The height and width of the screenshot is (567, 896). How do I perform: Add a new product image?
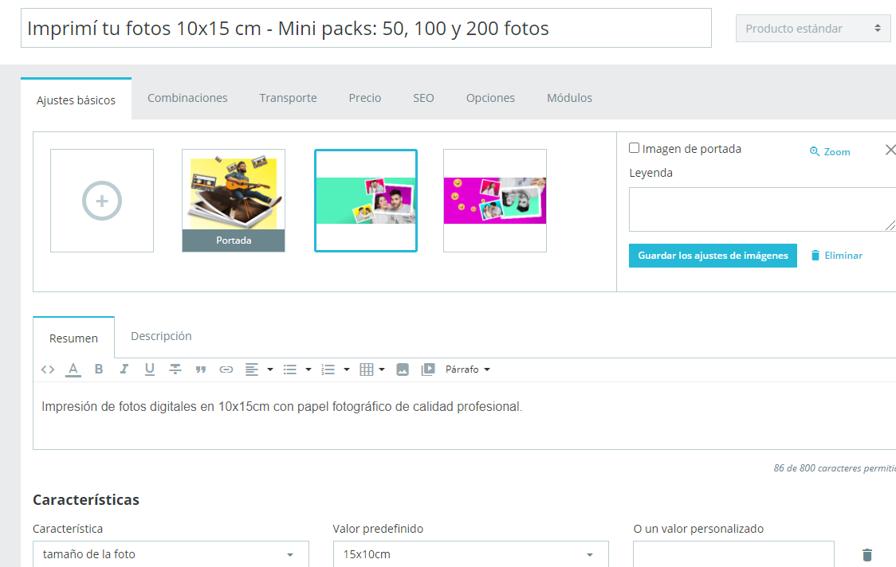(102, 201)
